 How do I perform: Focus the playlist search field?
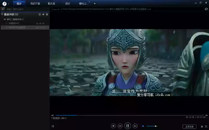pos(27,9)
